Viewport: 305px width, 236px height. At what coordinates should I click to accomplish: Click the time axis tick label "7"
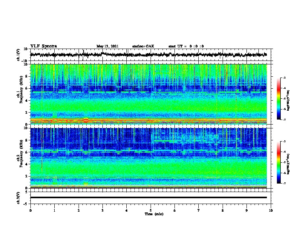[x=199, y=211]
